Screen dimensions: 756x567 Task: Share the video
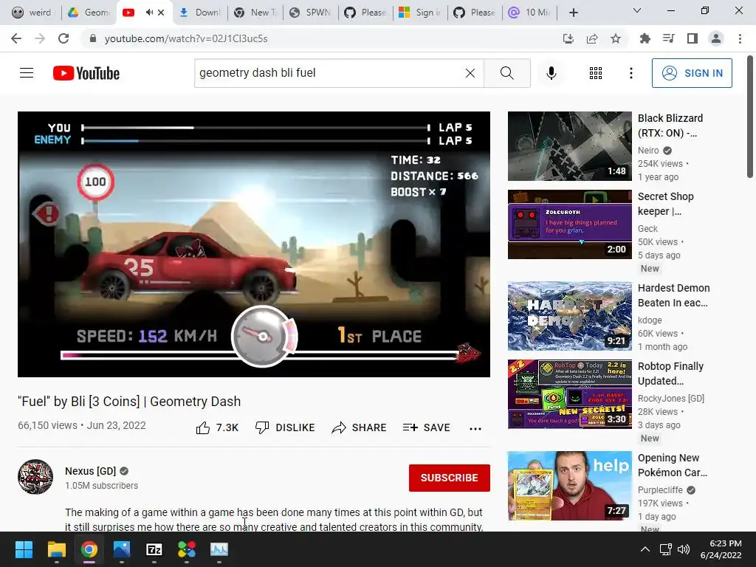click(x=360, y=427)
